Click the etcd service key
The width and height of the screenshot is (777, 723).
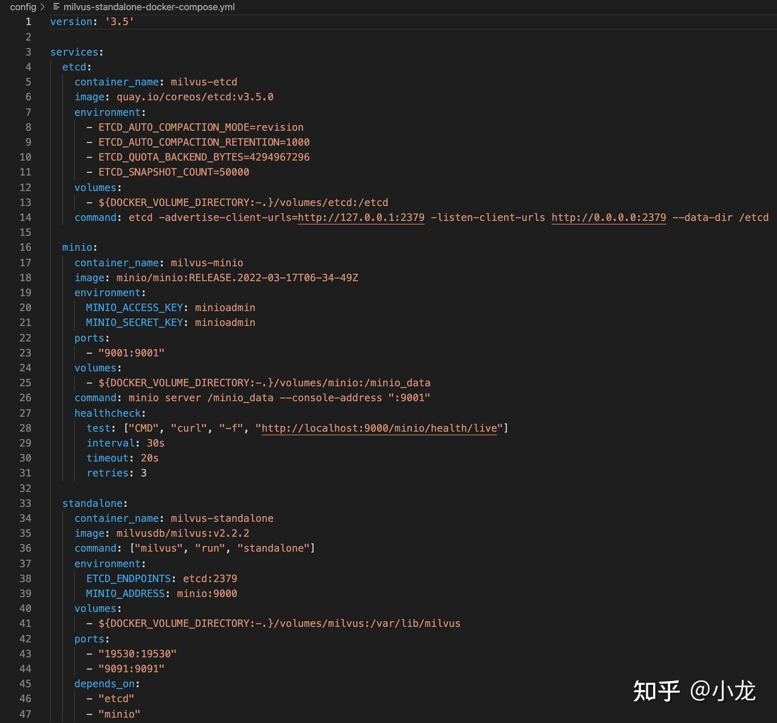click(x=75, y=67)
